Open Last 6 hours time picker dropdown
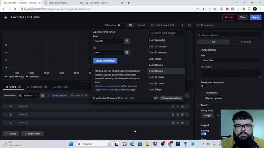This screenshot has height=148, width=264. pos(164,25)
